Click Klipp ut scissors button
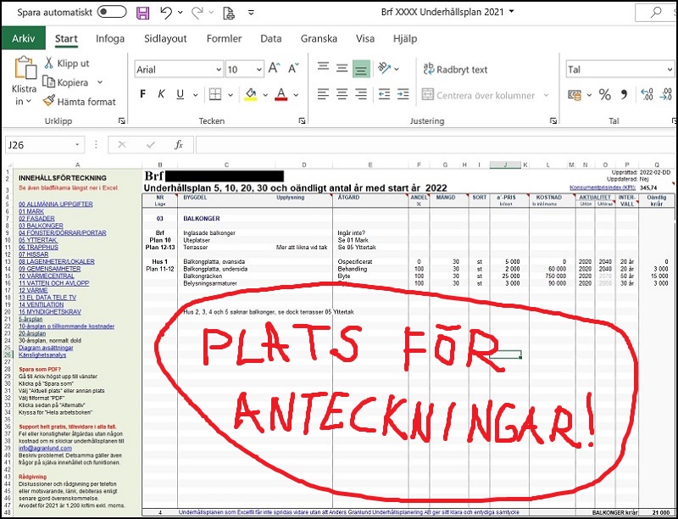Viewport: 678px width, 519px height. coord(66,63)
